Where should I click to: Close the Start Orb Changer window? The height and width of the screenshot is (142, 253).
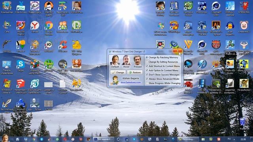click(x=177, y=51)
